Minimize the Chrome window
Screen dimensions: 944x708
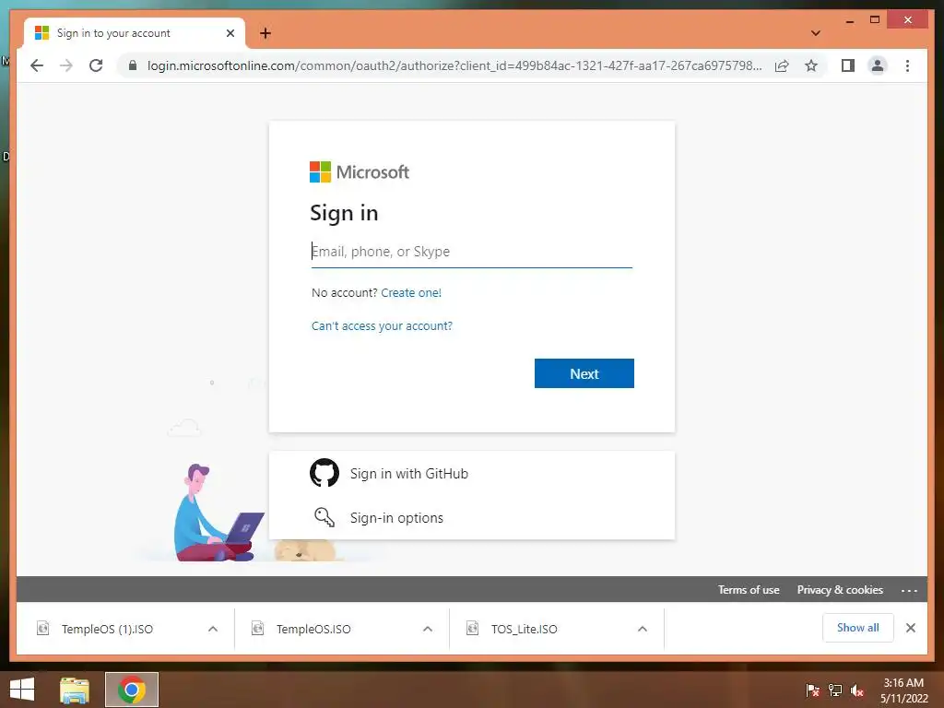point(849,20)
